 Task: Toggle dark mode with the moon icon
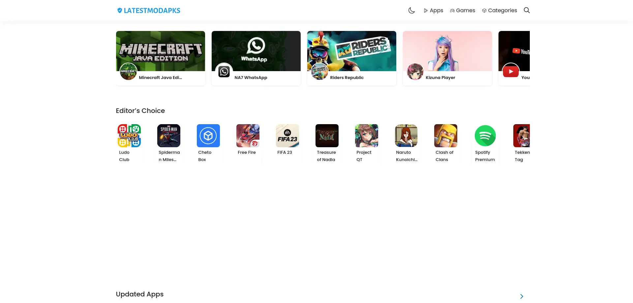point(411,11)
